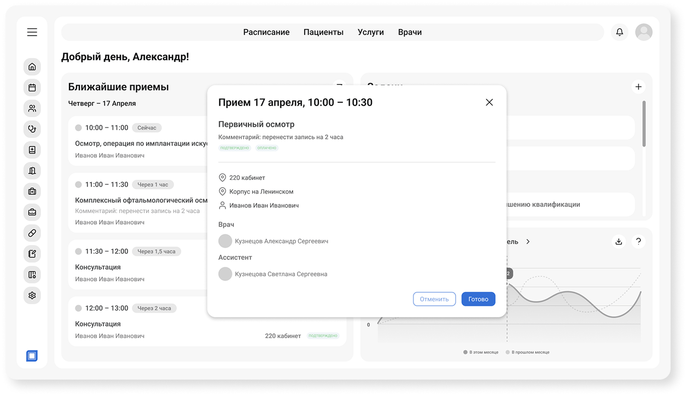Screen dimensions: 687x396
Task: Click dialog comment перенести запись на 2 часа
Action: 281,137
